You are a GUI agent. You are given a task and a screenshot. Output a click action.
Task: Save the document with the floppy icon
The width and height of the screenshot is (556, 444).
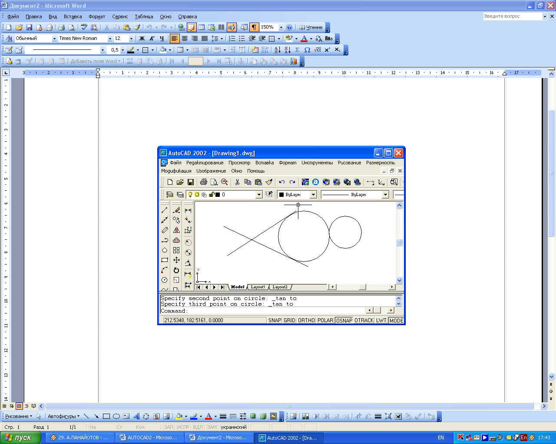click(x=29, y=27)
